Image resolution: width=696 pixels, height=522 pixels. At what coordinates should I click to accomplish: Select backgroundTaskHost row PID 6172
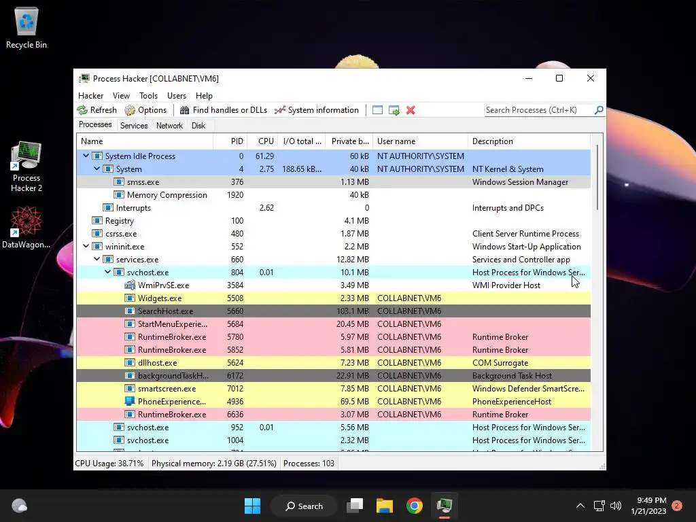333,375
